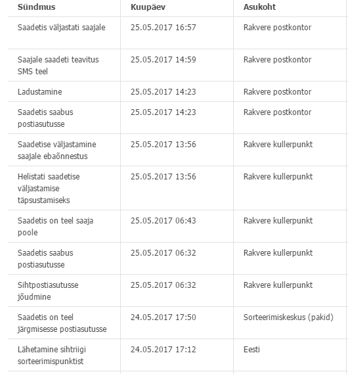Click the Kuupäev column header
This screenshot has height=374, width=348.
click(148, 7)
